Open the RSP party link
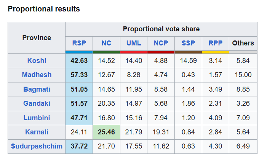 (x=79, y=43)
